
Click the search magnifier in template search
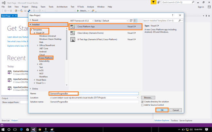tap(180, 20)
